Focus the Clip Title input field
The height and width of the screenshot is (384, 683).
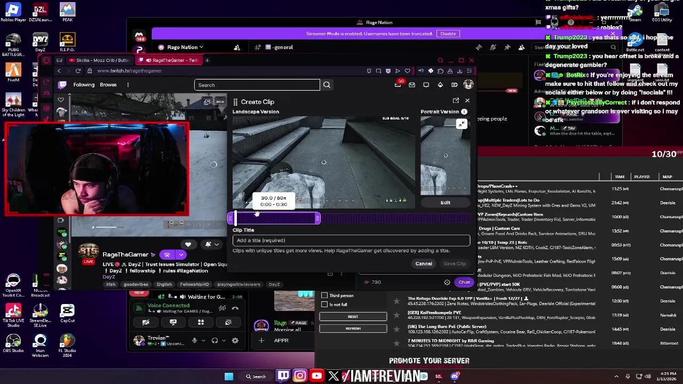click(351, 241)
